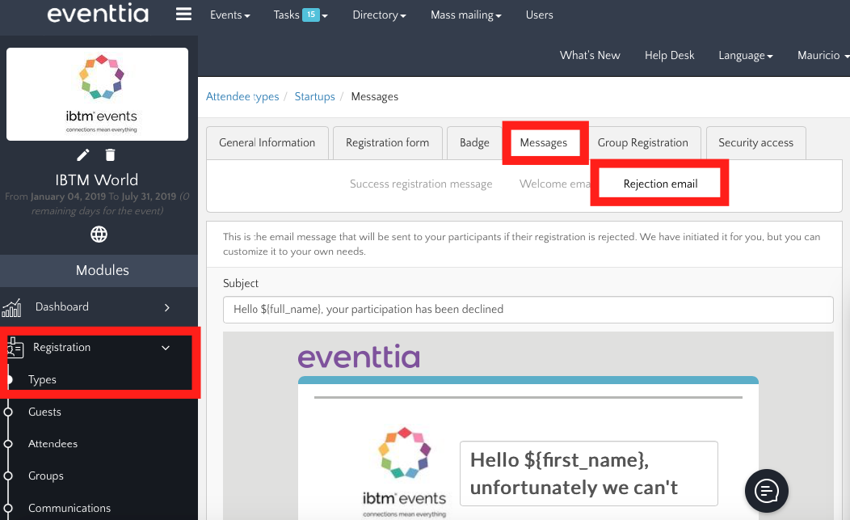Viewport: 850px width, 520px height.
Task: Click the pencil edit icon under logo
Action: point(83,155)
